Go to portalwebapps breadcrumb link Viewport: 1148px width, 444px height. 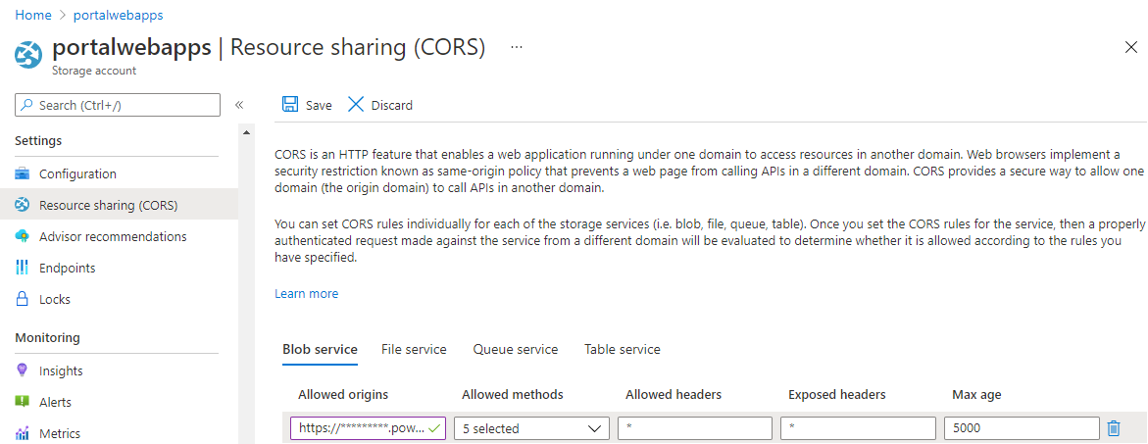pyautogui.click(x=118, y=15)
